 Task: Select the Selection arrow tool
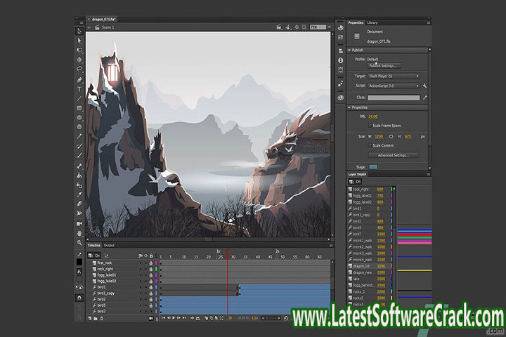point(79,31)
